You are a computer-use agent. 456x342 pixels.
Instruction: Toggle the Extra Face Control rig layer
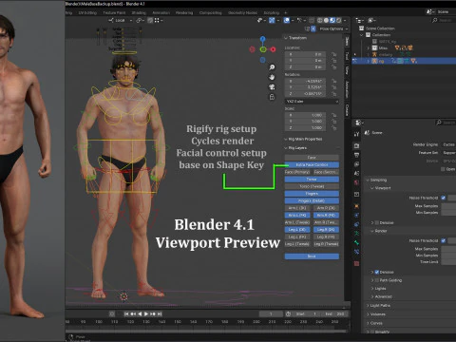pos(312,164)
